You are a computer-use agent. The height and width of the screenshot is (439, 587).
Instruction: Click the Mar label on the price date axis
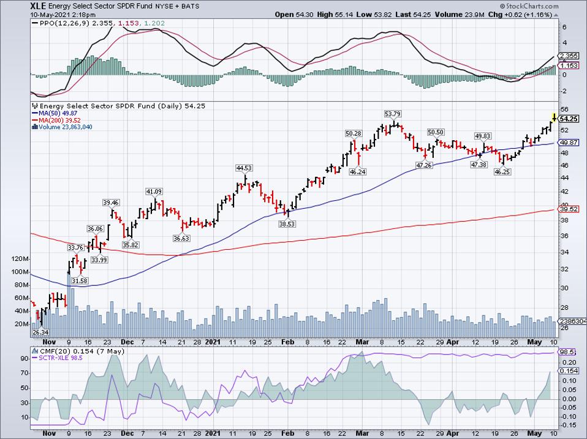click(362, 342)
